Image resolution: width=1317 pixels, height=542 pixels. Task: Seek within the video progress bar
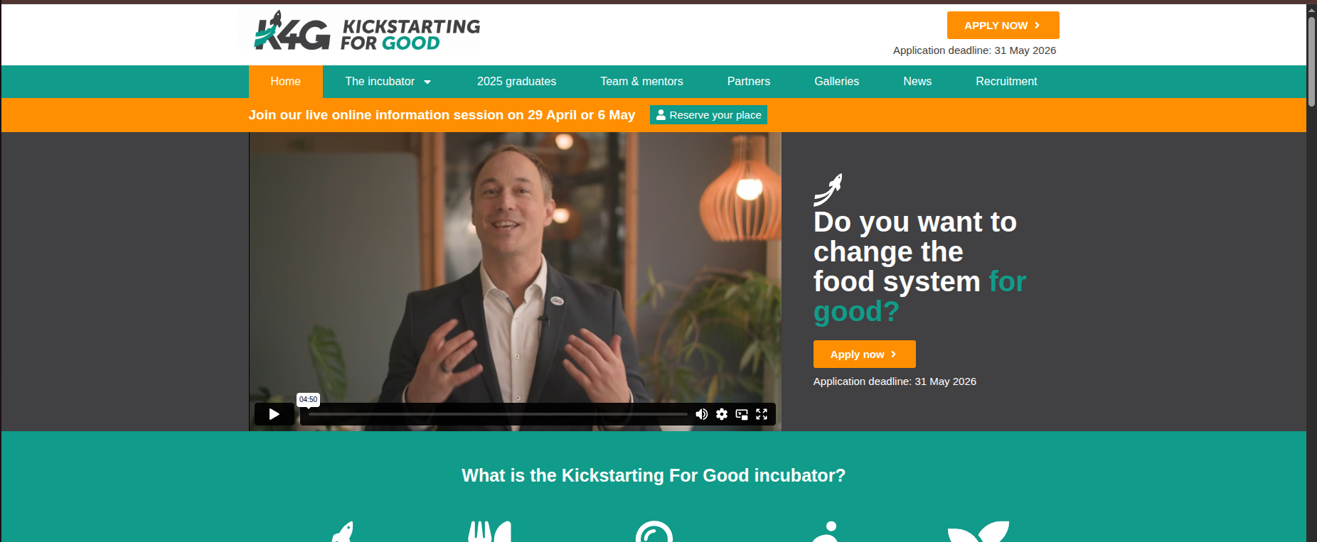497,414
